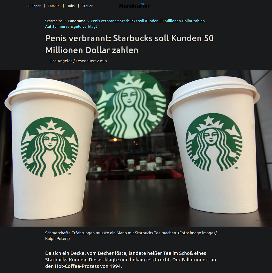This screenshot has width=272, height=273.
Task: Select the kicker 'Auf Schmerzensgeld verklagt'
Action: [x=71, y=27]
